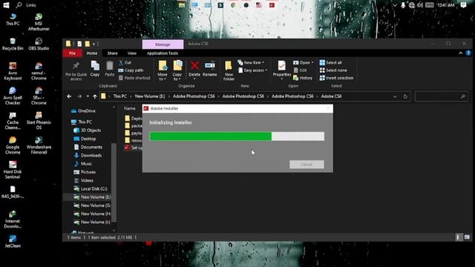The width and height of the screenshot is (475, 267).
Task: Open the taskbar search icon
Action: point(19,5)
